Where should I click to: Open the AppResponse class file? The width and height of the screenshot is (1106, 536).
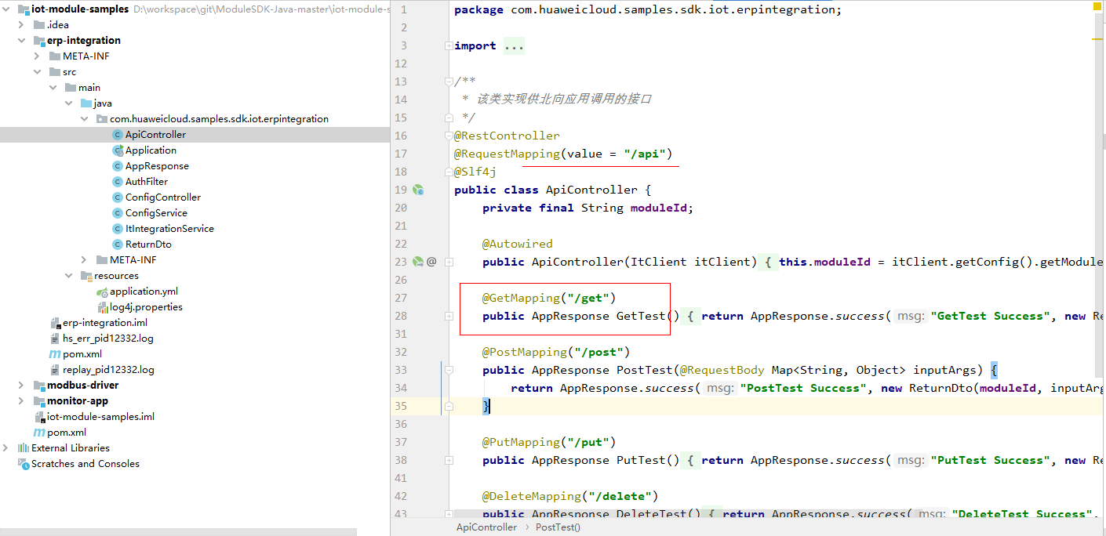pyautogui.click(x=157, y=166)
